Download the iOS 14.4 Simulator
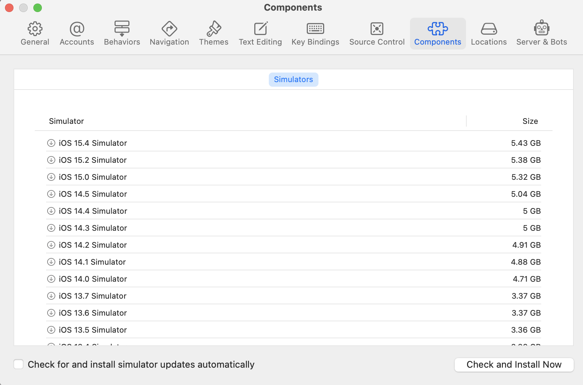583x385 pixels. tap(51, 211)
